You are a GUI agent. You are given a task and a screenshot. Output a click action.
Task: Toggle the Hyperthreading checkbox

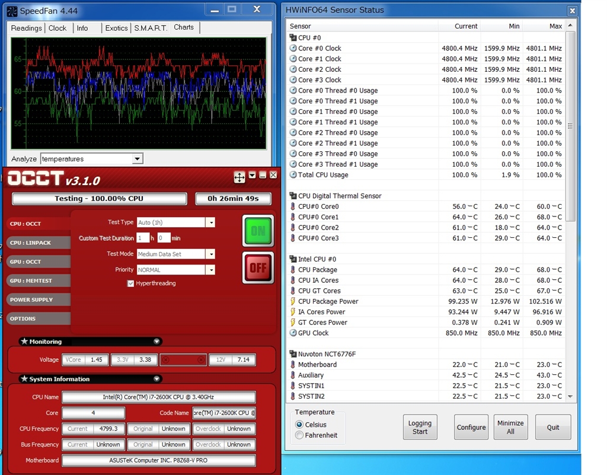tap(131, 283)
